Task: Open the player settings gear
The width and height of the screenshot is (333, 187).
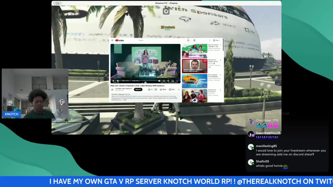Action: (x=168, y=81)
